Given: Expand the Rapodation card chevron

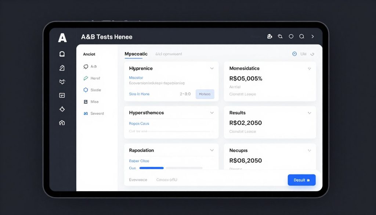Looking at the screenshot, I should [212, 150].
